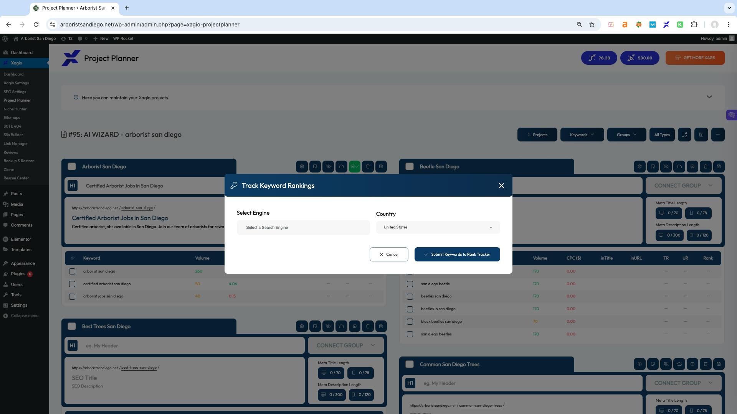The width and height of the screenshot is (737, 414).
Task: Check the 'san diego beetle' keyword
Action: click(x=410, y=284)
